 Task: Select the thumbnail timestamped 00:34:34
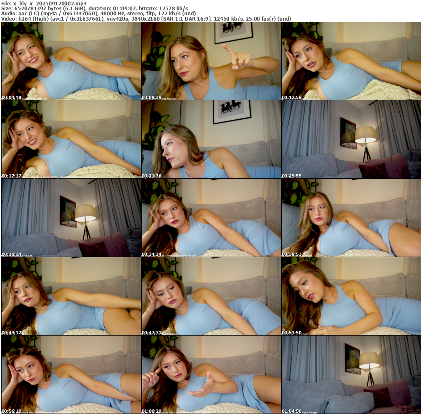tap(211, 218)
